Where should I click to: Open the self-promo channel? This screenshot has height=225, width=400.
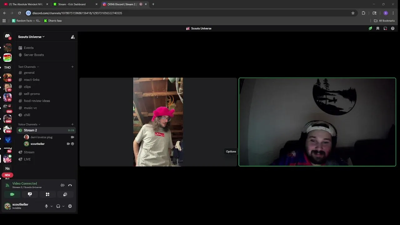(x=47, y=94)
